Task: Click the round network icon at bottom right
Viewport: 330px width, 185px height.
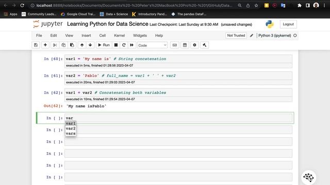Action: [308, 177]
